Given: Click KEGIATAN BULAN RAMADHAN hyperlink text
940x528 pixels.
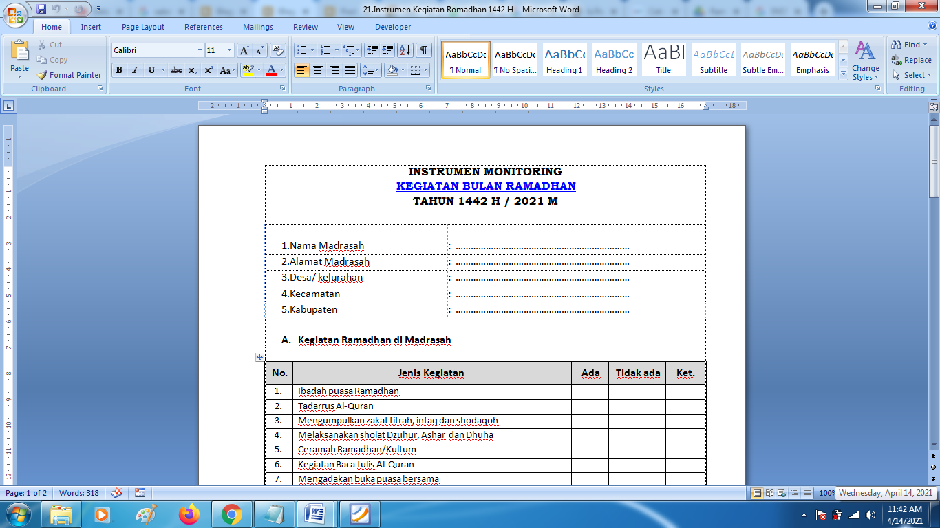Looking at the screenshot, I should pos(486,186).
